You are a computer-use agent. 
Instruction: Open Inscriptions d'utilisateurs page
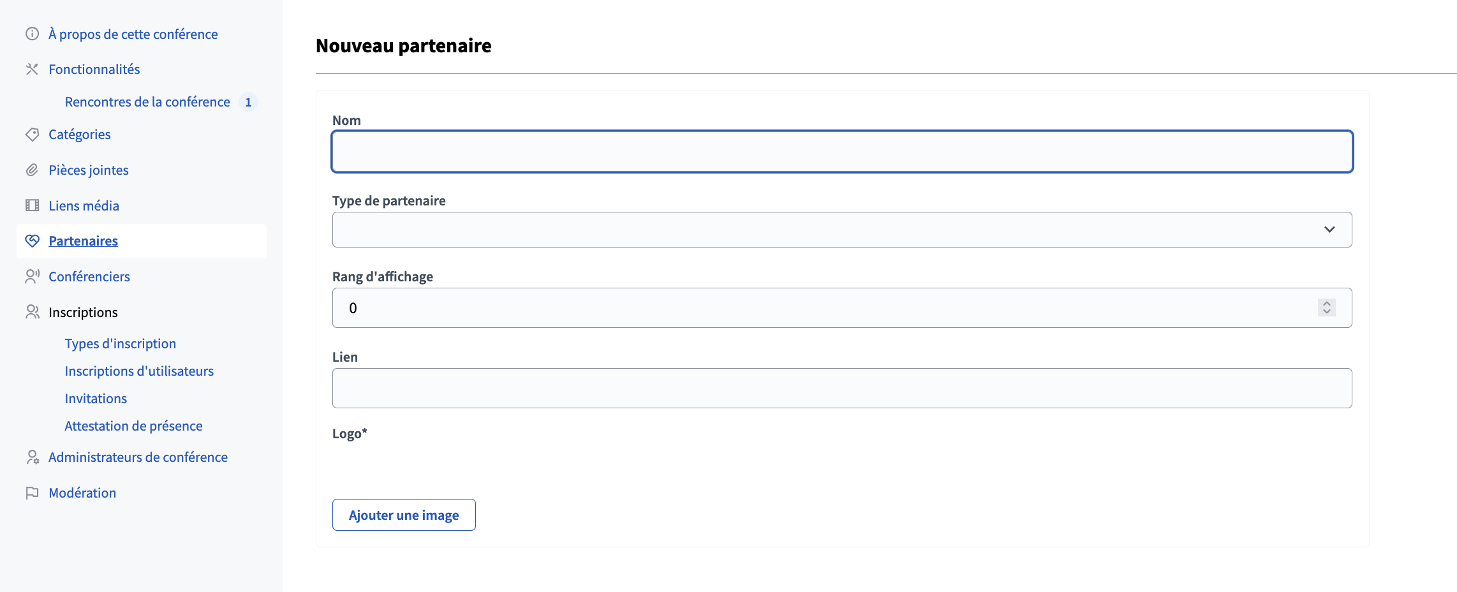click(139, 371)
